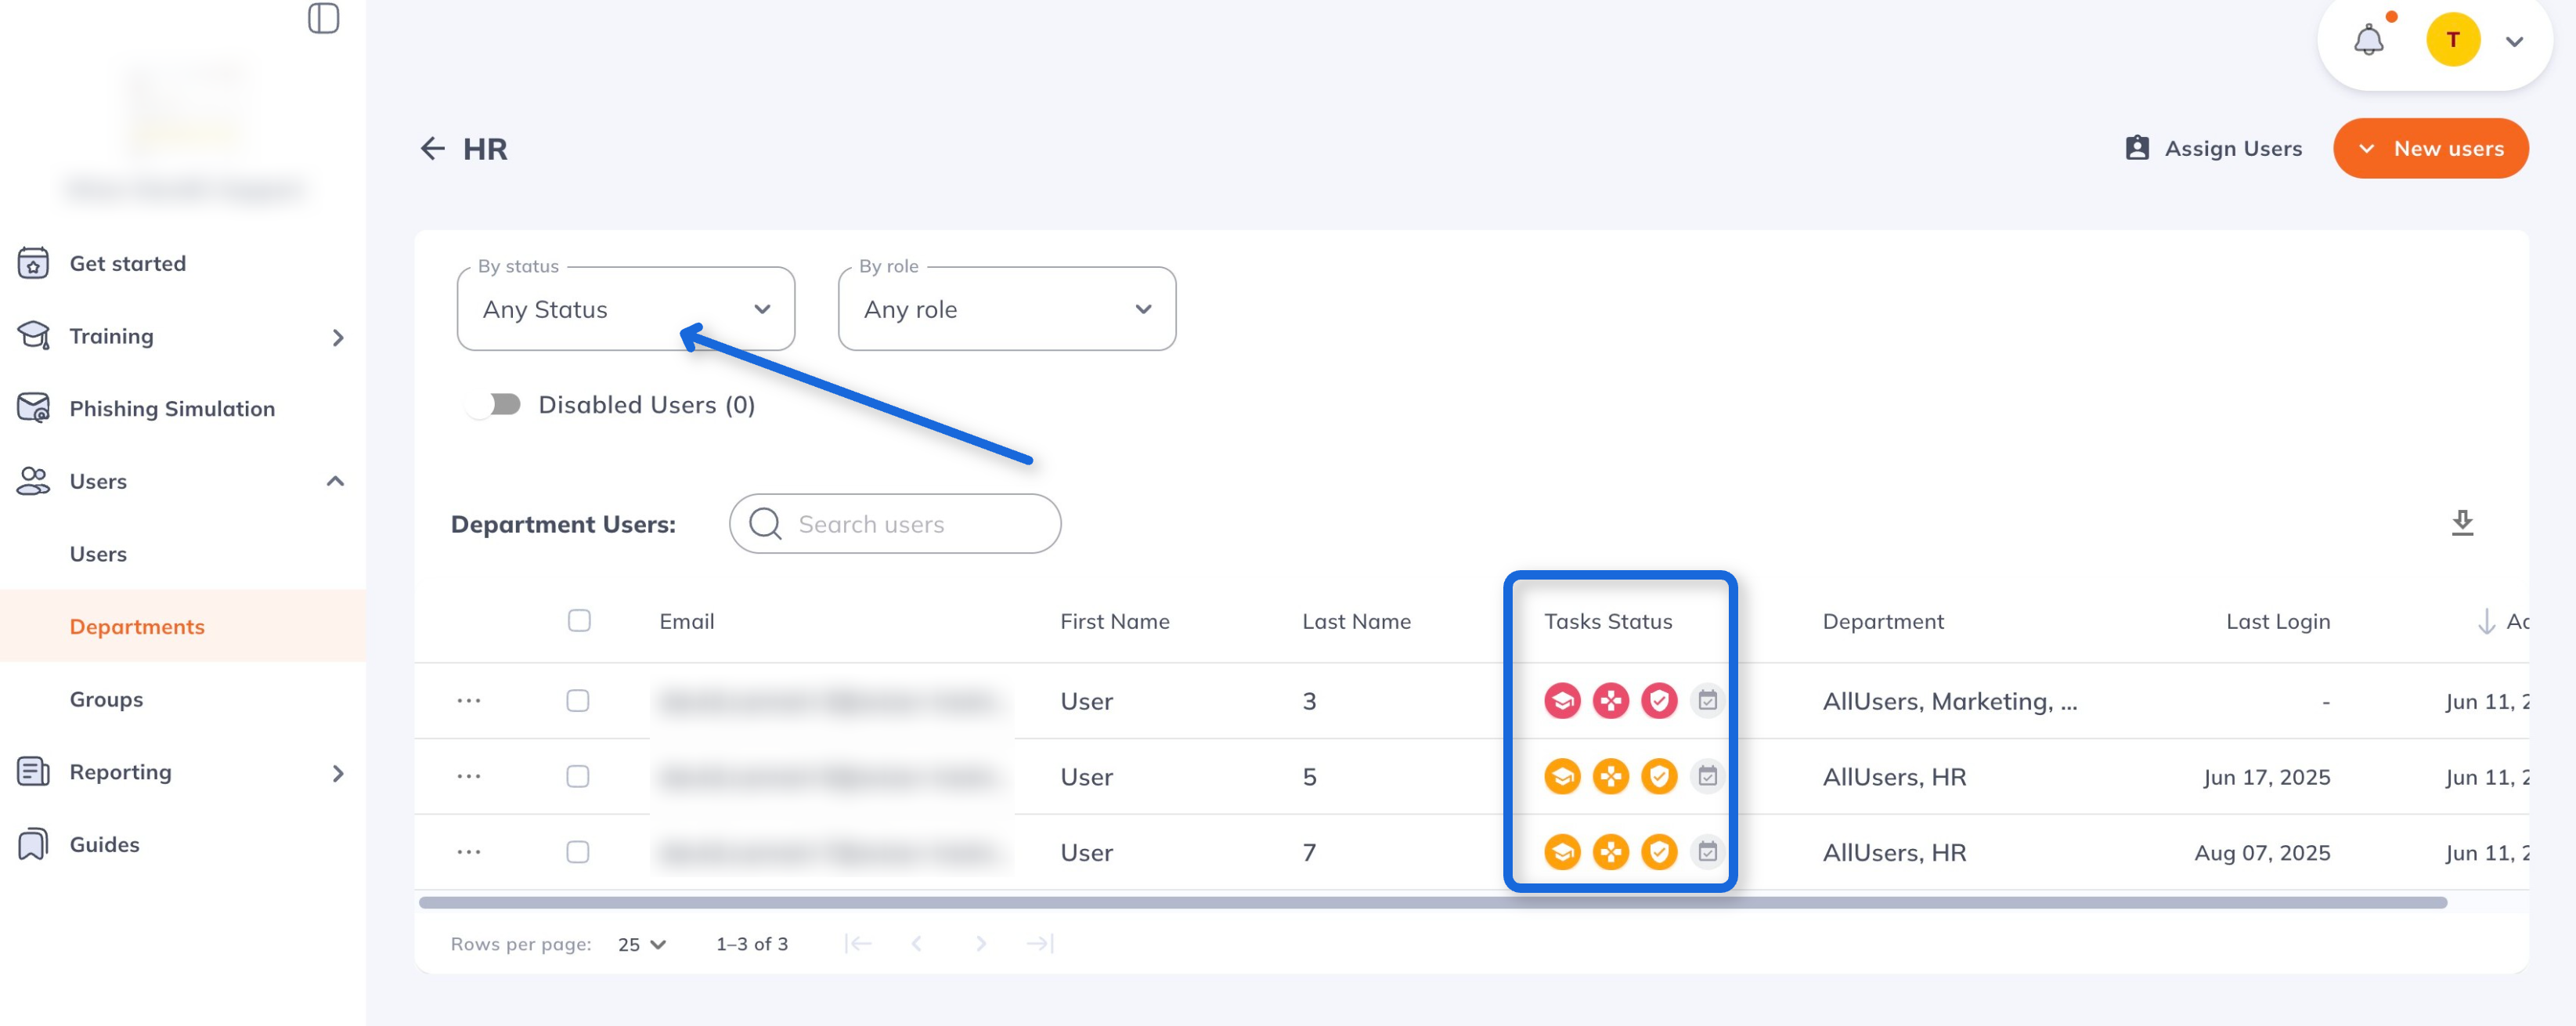
Task: Open Groups in sidebar
Action: coord(106,699)
